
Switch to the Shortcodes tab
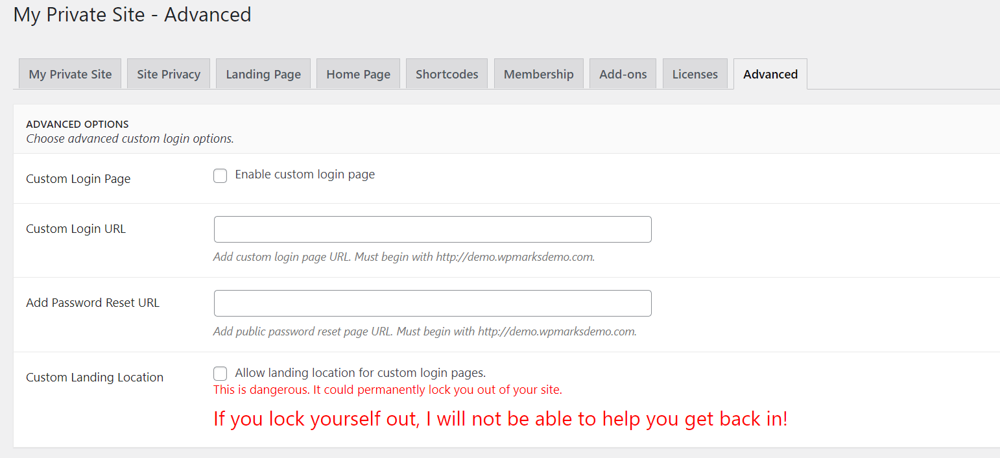click(446, 73)
